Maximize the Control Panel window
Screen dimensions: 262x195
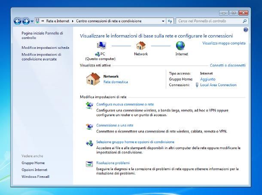[234, 13]
